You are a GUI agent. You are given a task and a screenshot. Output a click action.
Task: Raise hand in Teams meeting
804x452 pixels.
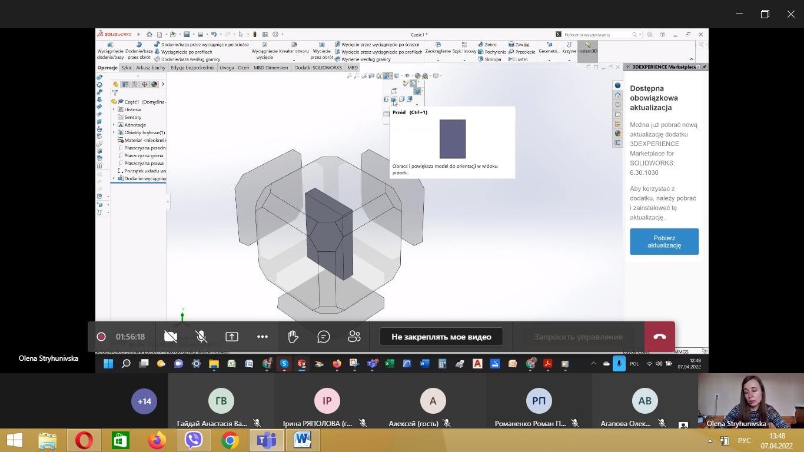[x=293, y=337]
